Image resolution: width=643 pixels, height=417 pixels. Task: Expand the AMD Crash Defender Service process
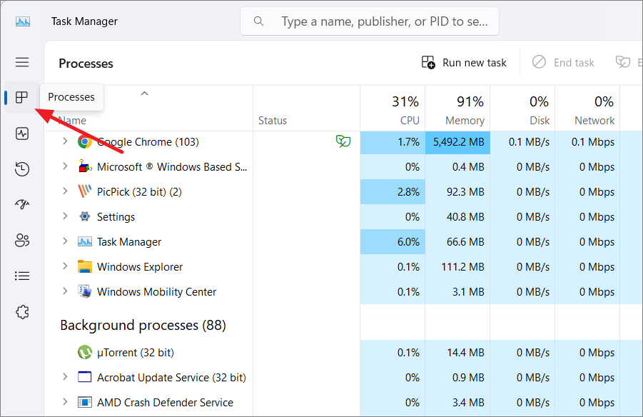[65, 402]
